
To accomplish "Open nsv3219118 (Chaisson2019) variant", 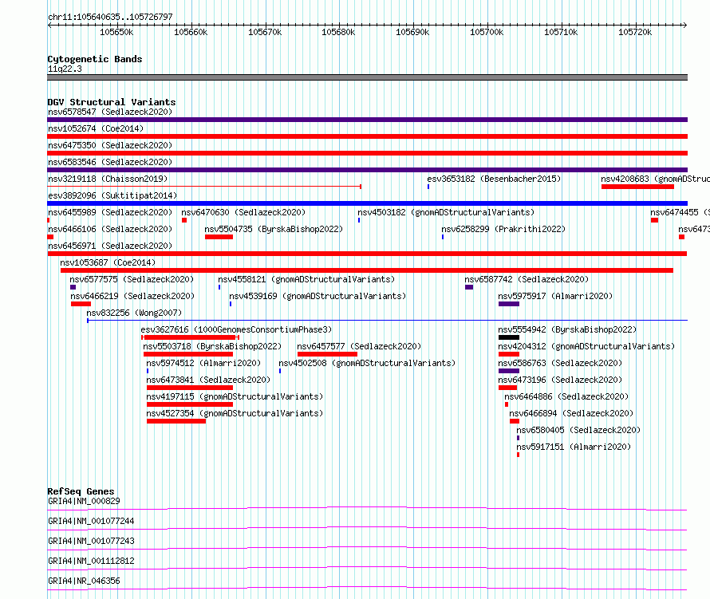I will 108,179.
